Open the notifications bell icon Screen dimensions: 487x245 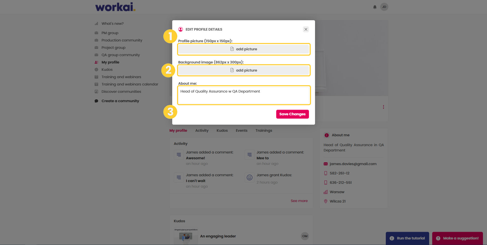click(x=375, y=7)
